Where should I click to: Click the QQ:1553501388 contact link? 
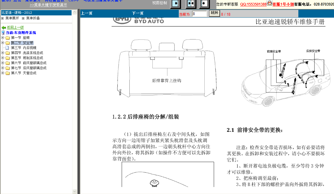tap(253, 4)
